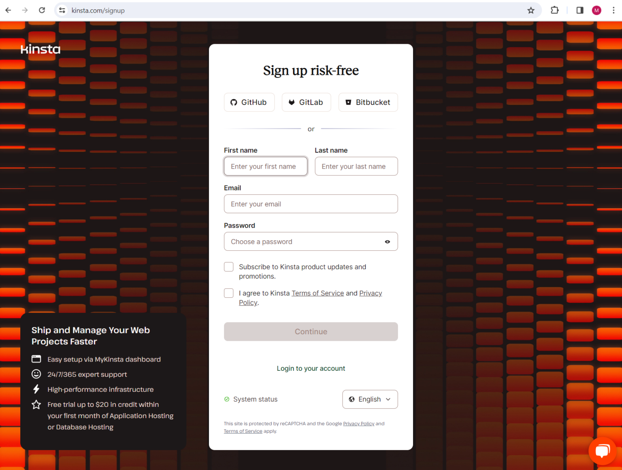
Task: Focus the Email input field
Action: (x=311, y=204)
